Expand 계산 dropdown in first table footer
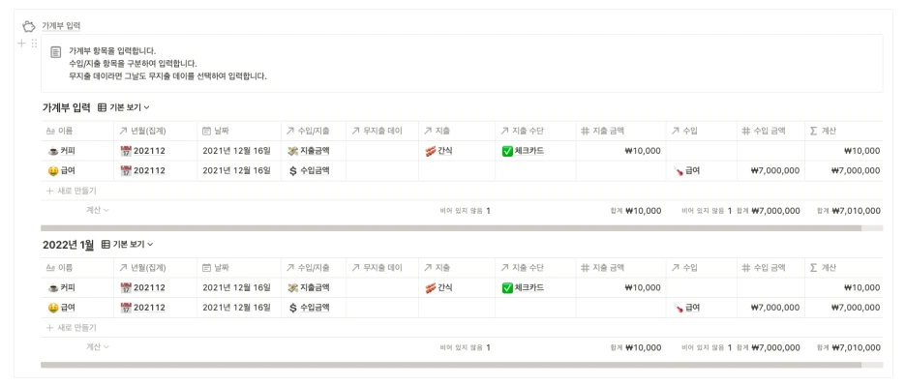Viewport: 906px width, 386px height. click(x=98, y=210)
